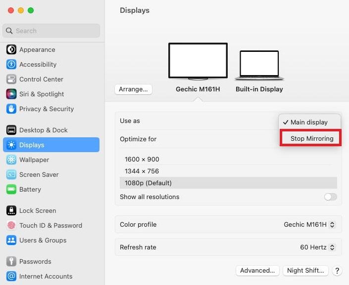Click the Night Shift... button
The width and height of the screenshot is (349, 285).
click(x=305, y=271)
